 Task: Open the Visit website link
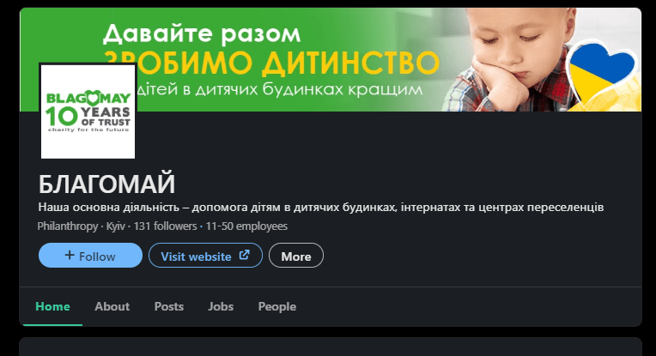click(205, 256)
